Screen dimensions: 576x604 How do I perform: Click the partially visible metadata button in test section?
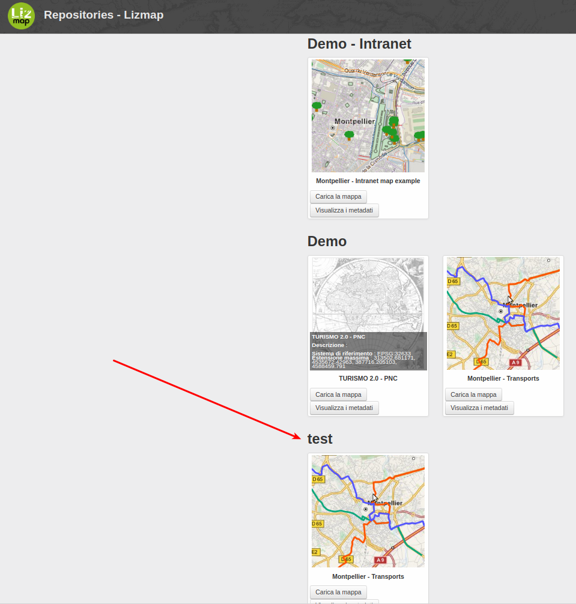click(x=344, y=602)
